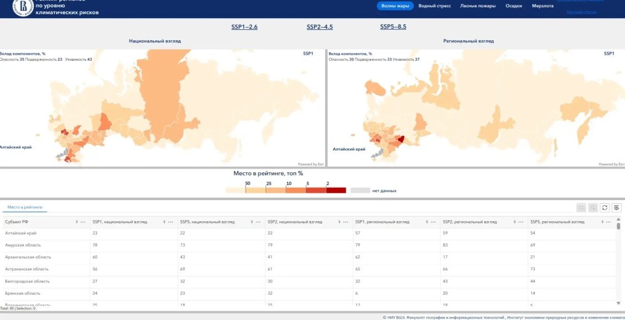Click the Белгородская область row name
Viewport: 625px width, 320px height.
27,281
